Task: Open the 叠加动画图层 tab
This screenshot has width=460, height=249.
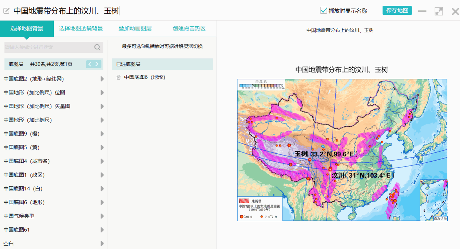Action: click(135, 28)
